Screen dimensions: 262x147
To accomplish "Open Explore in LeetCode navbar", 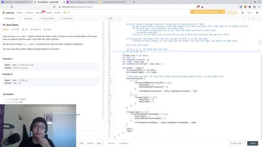I will pos(20,13).
